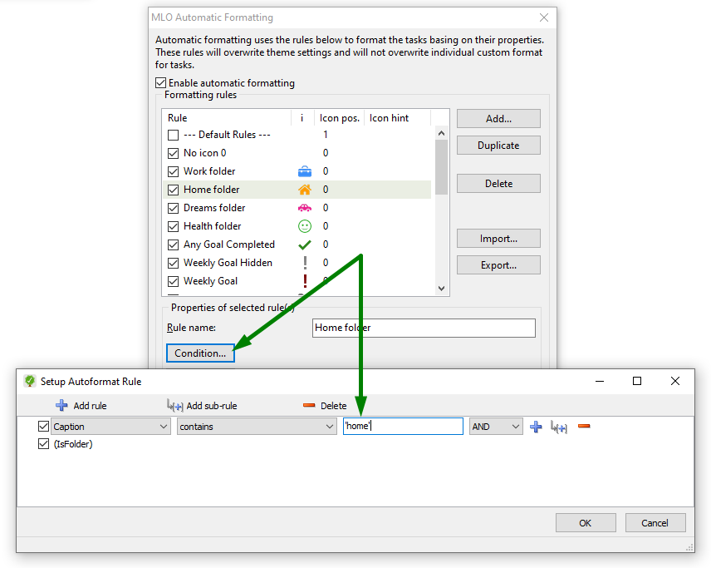This screenshot has width=711, height=568.
Task: Click the red minus icon in Caption row
Action: point(584,426)
